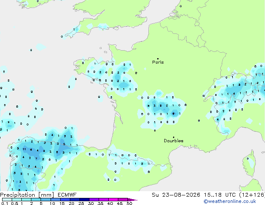This screenshot has height=205, width=265.
Task: Click the '40' legend scale label
Action: (110, 203)
